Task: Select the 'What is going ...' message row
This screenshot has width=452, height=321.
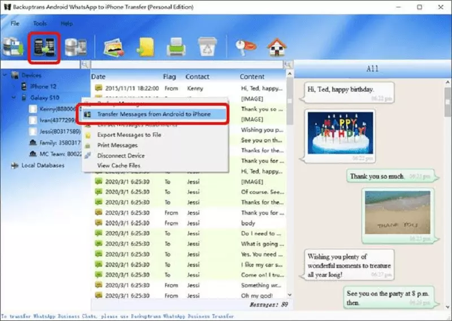Action: coord(189,244)
